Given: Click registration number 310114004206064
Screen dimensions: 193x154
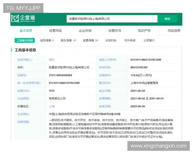Looking at the screenshot, I should tap(60, 75).
